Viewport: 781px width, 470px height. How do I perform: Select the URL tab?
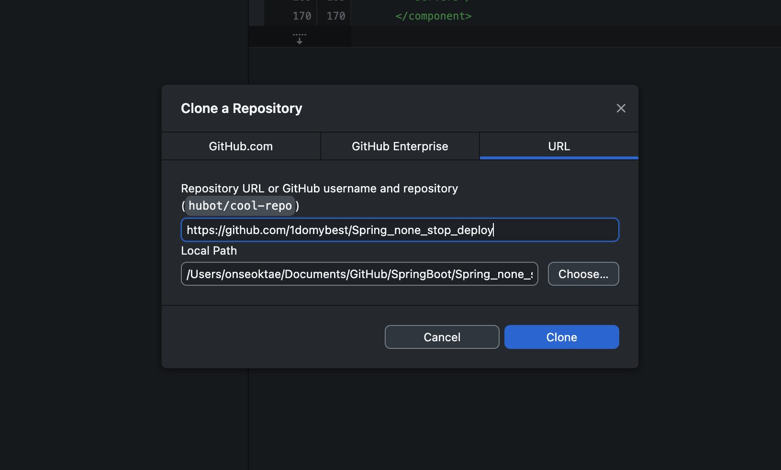tap(559, 146)
